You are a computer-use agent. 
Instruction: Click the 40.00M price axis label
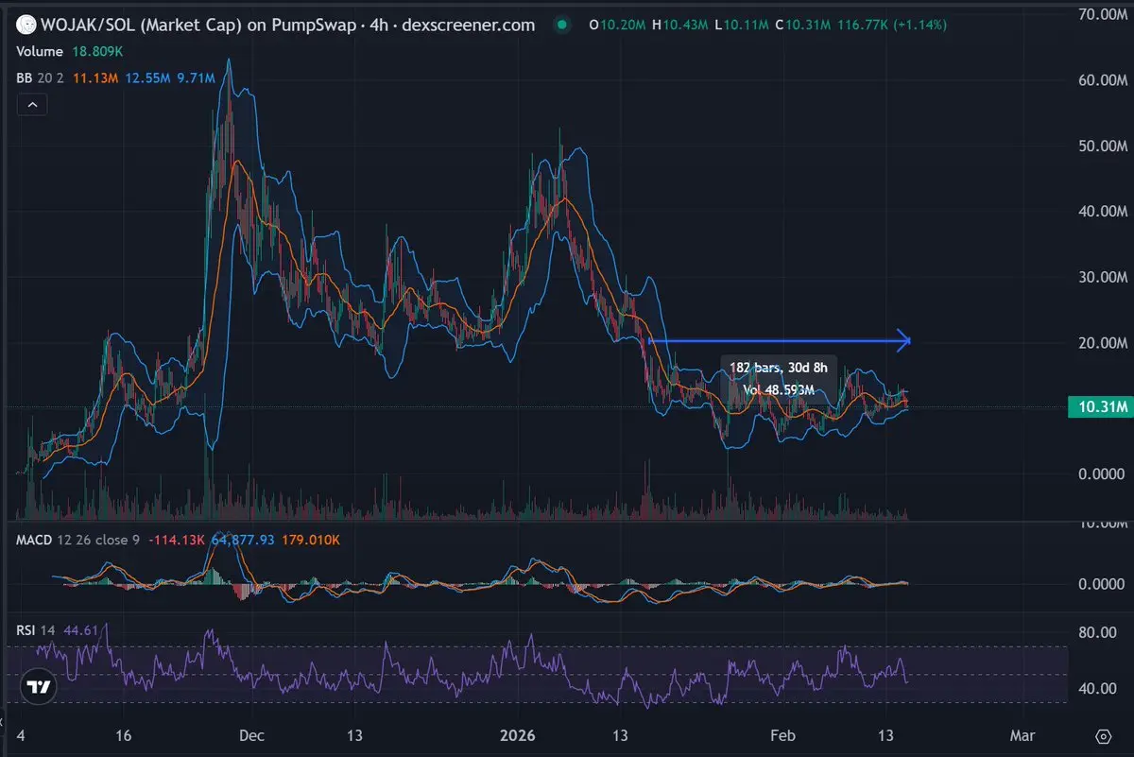click(x=1104, y=212)
